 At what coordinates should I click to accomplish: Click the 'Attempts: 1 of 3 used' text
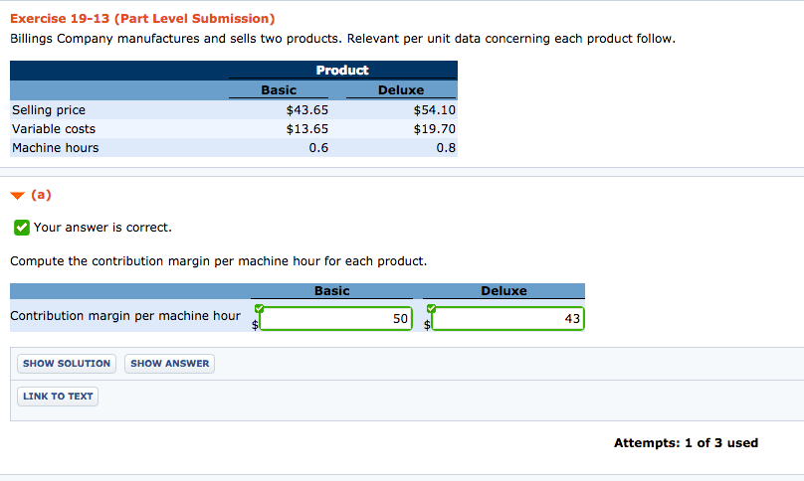point(686,443)
